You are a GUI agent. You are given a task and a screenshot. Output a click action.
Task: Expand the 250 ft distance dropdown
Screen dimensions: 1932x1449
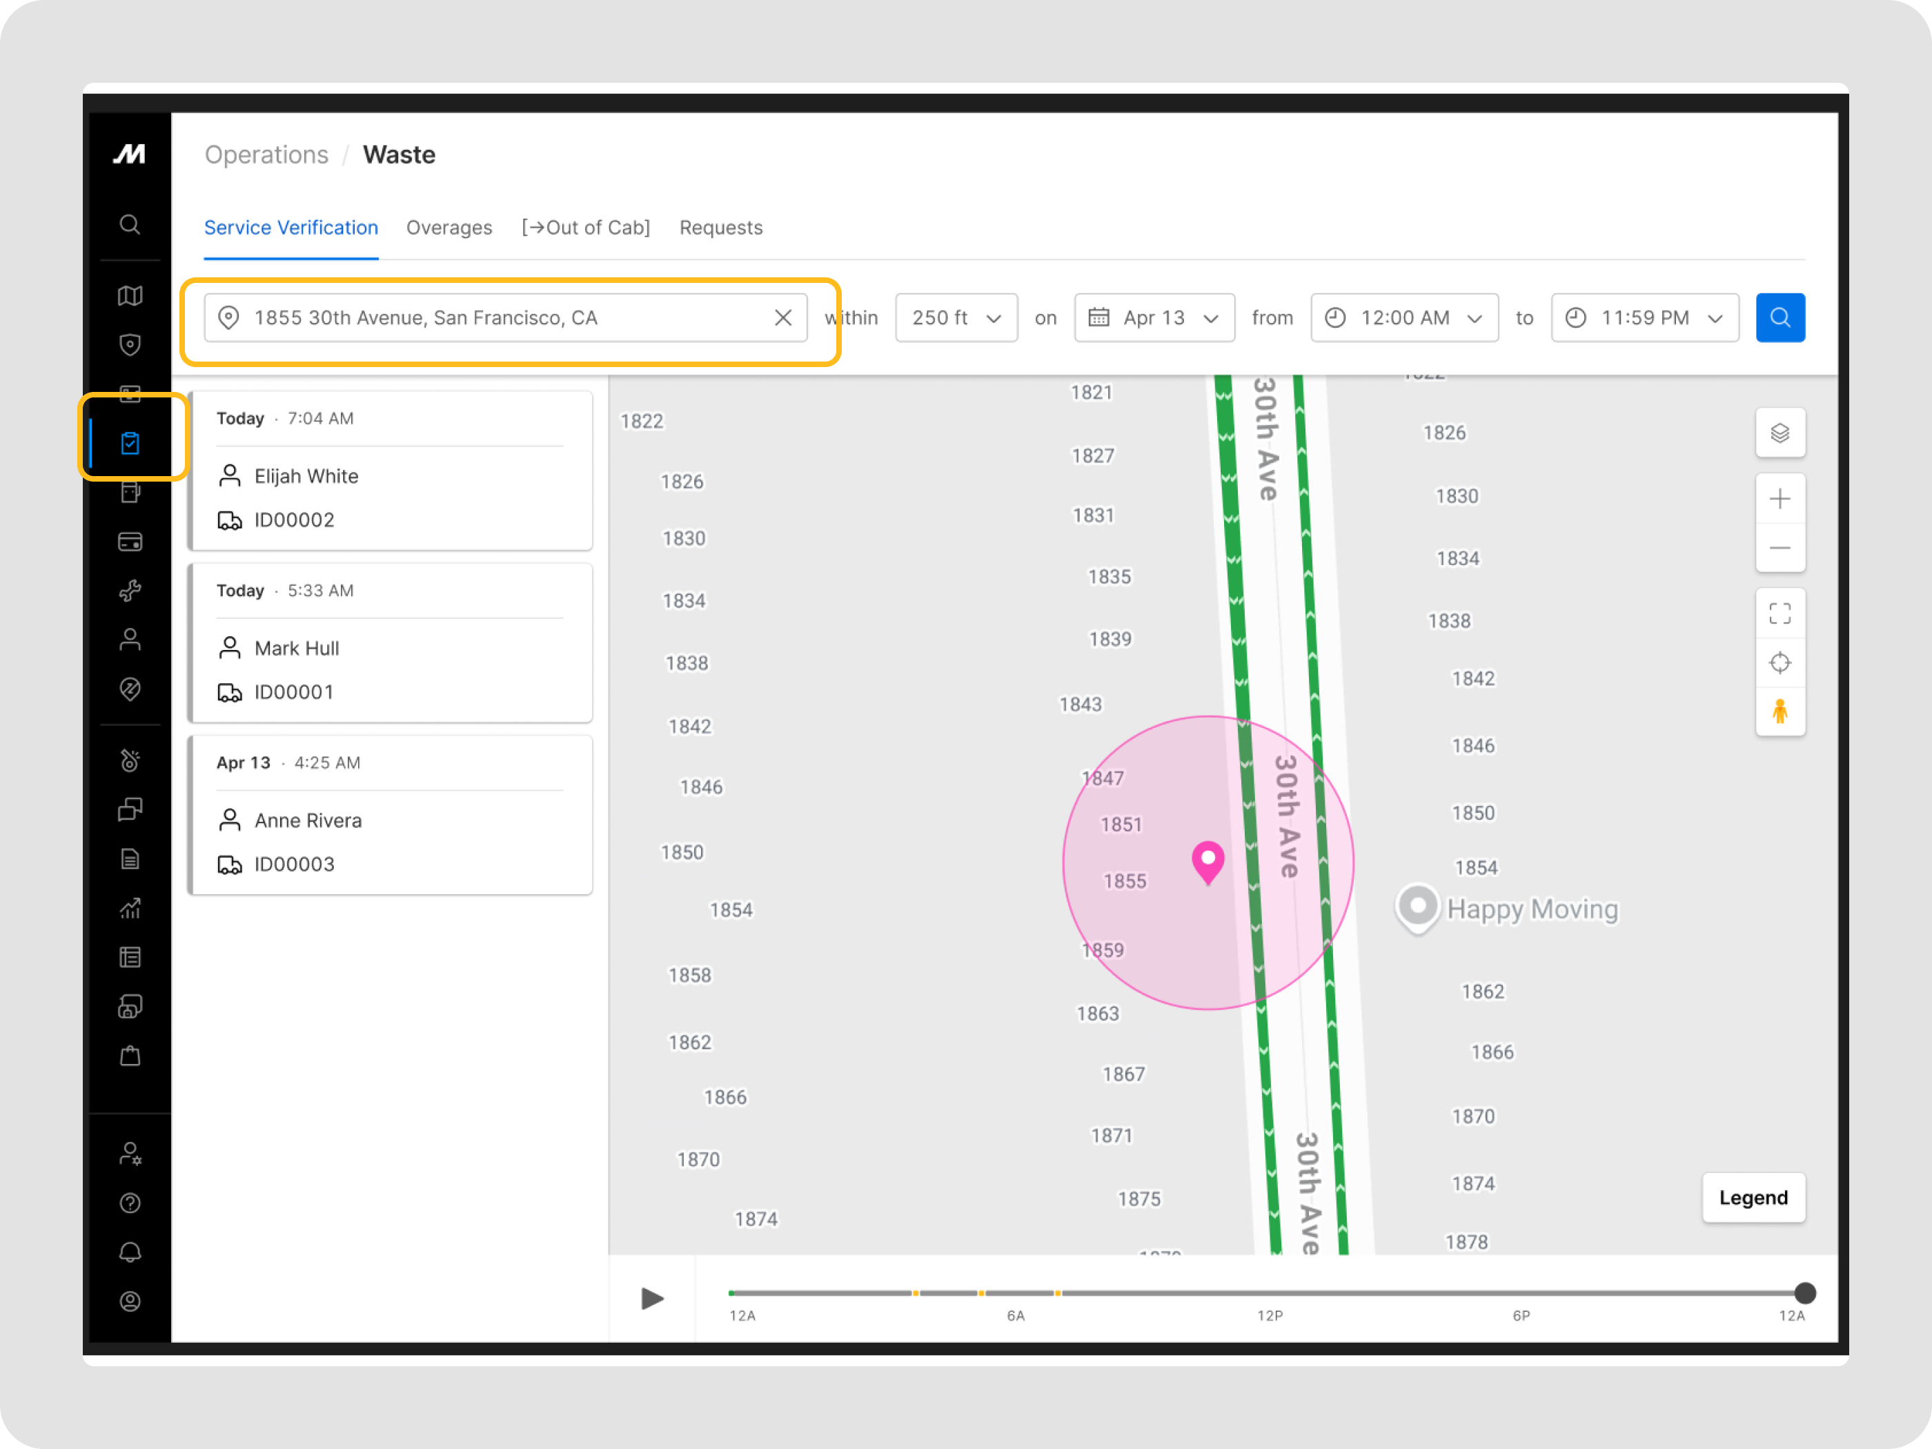(x=956, y=317)
